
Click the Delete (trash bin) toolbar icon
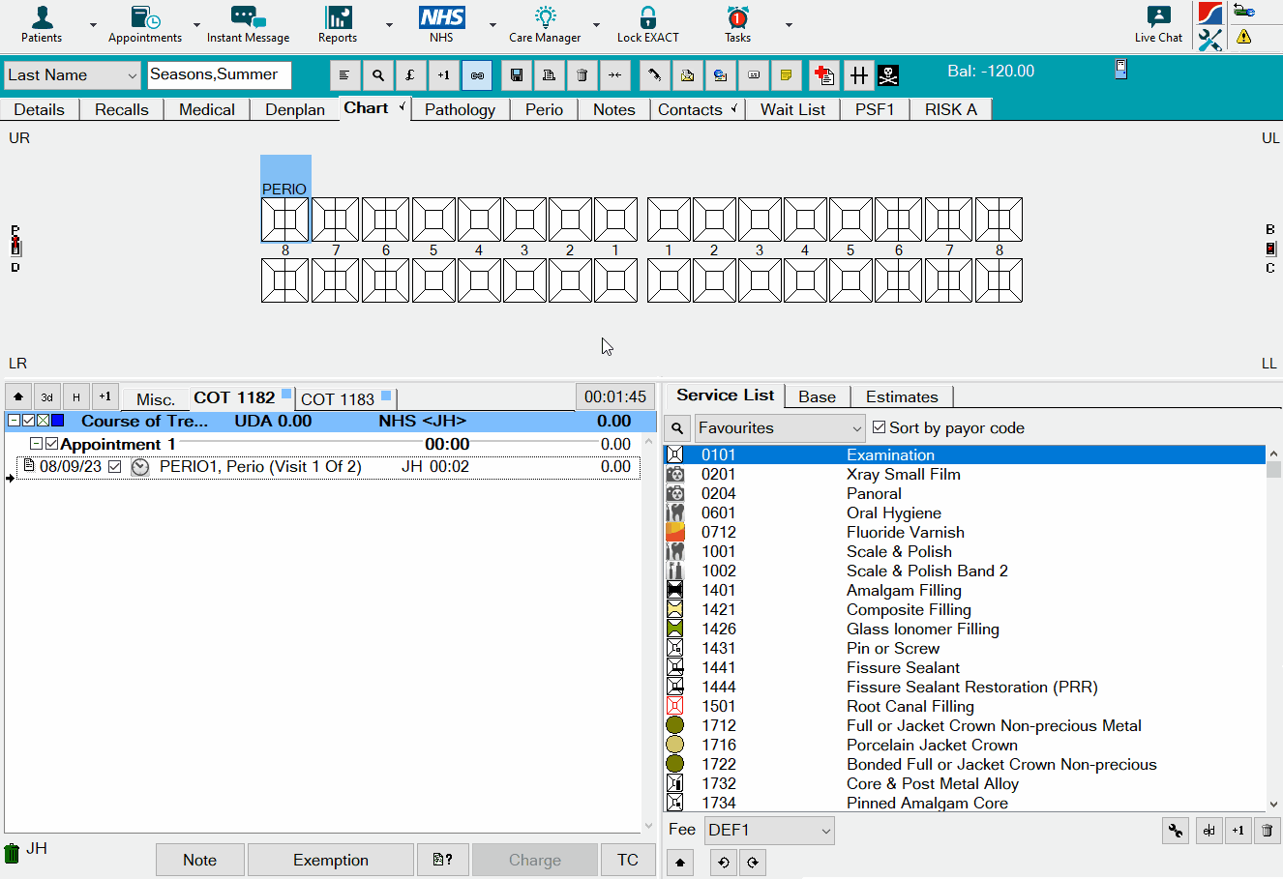coord(582,74)
